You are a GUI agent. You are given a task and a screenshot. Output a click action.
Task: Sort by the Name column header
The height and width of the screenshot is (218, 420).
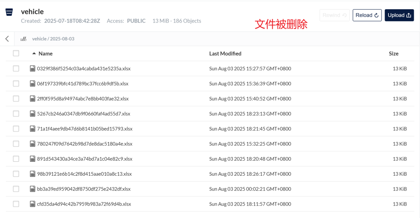[45, 54]
